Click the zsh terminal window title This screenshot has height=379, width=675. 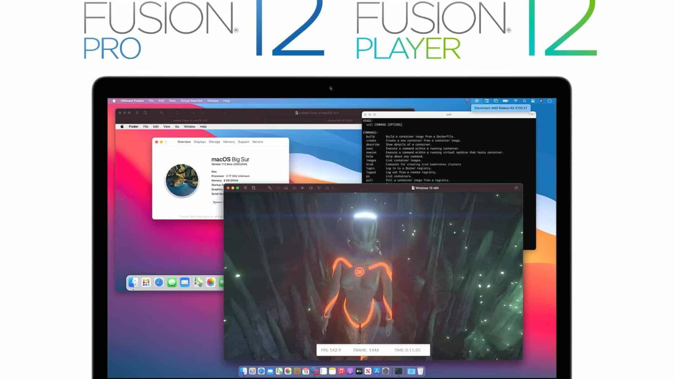[x=449, y=114]
